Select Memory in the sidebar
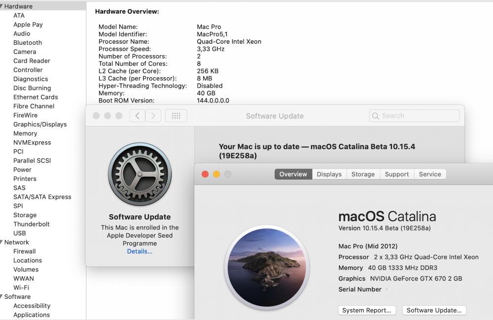 [25, 133]
